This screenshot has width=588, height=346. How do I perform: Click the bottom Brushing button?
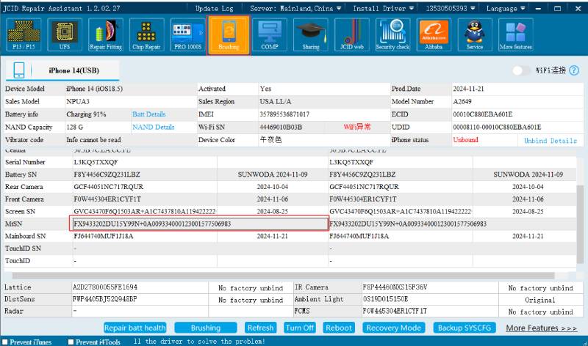coord(206,328)
